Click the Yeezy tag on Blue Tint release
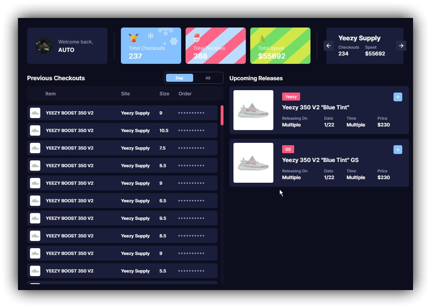The width and height of the screenshot is (431, 308). [291, 97]
